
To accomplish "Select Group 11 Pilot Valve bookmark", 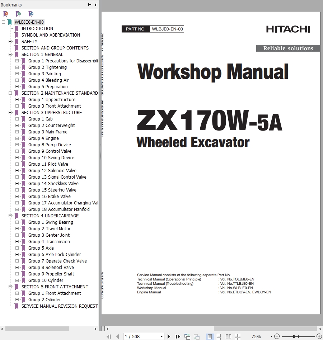I will [48, 164].
